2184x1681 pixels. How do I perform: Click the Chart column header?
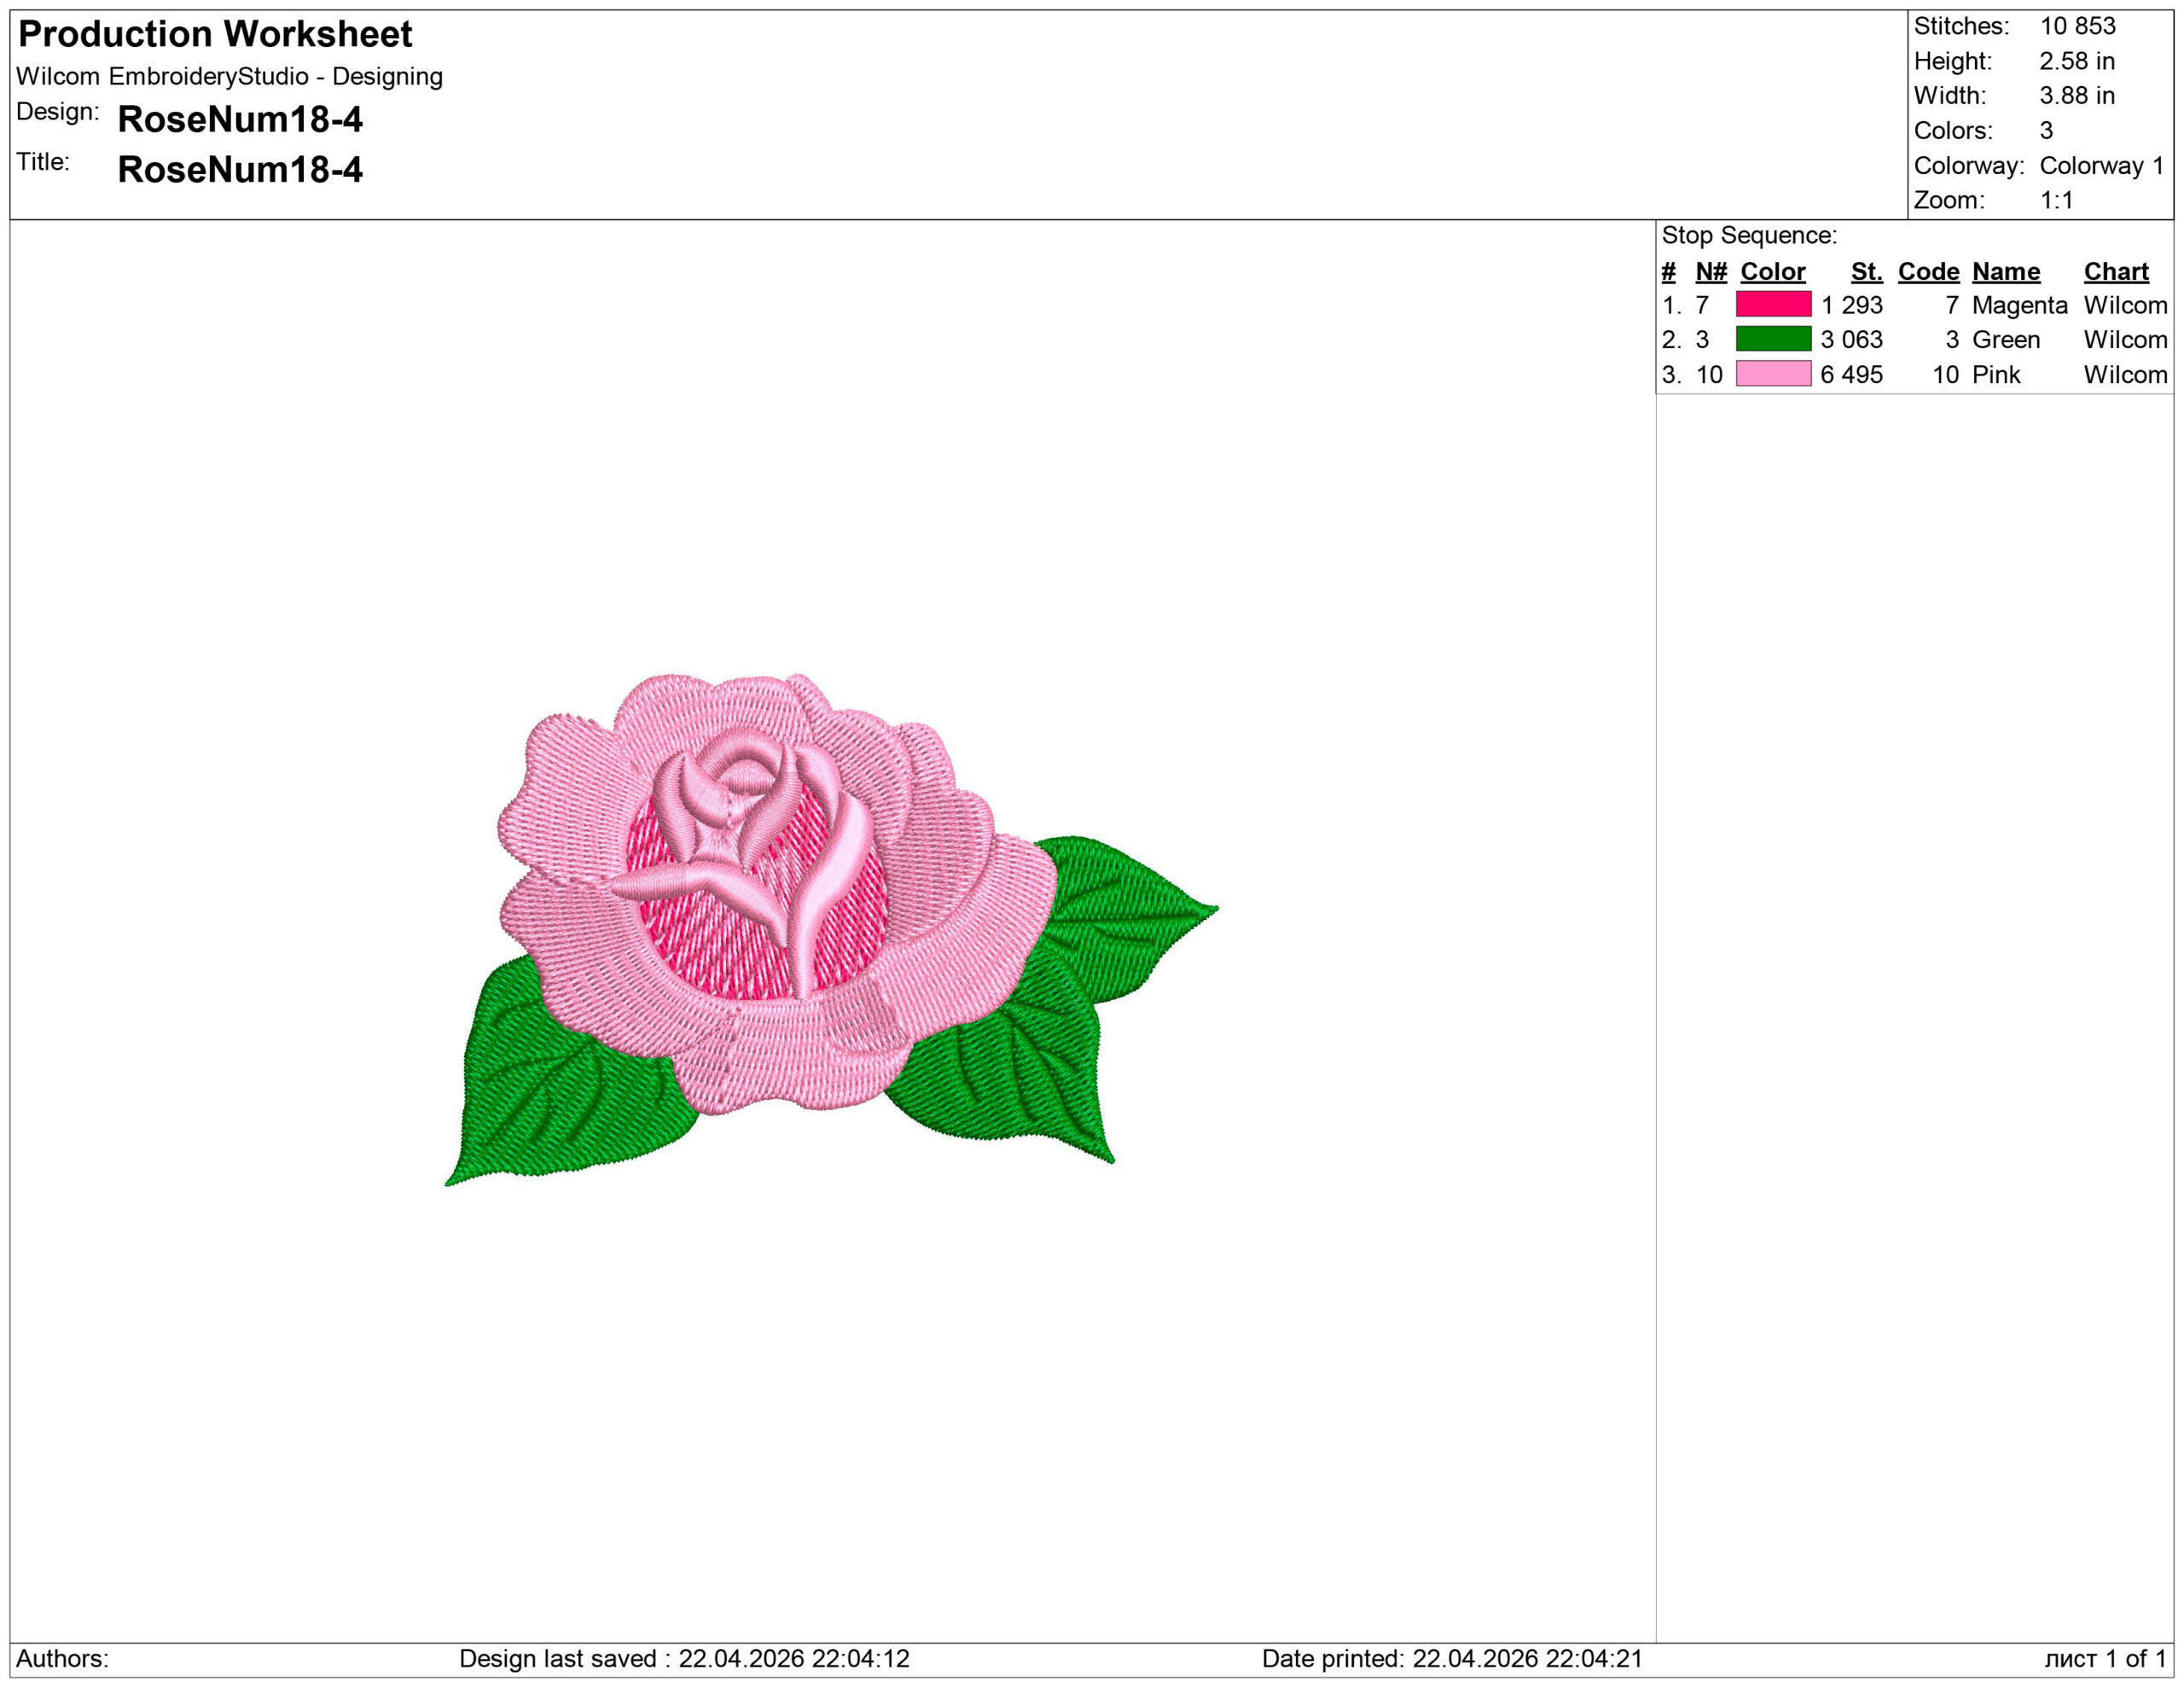pyautogui.click(x=2115, y=272)
